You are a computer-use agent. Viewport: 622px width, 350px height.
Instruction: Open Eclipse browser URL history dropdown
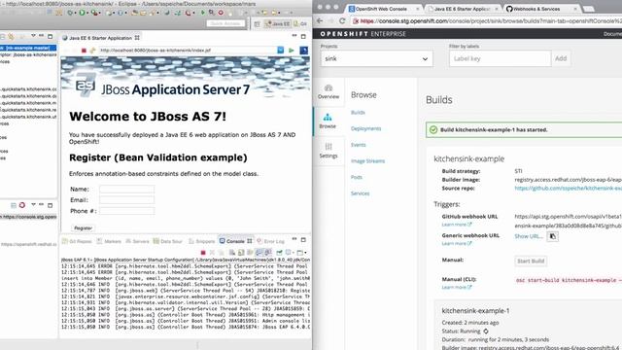pyautogui.click(x=281, y=51)
